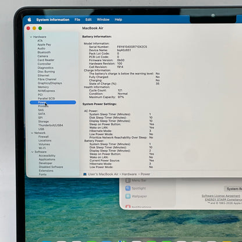Select Applications under Software

[47, 159]
